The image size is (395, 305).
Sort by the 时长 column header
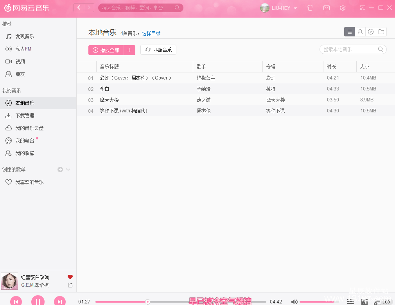[339, 67]
